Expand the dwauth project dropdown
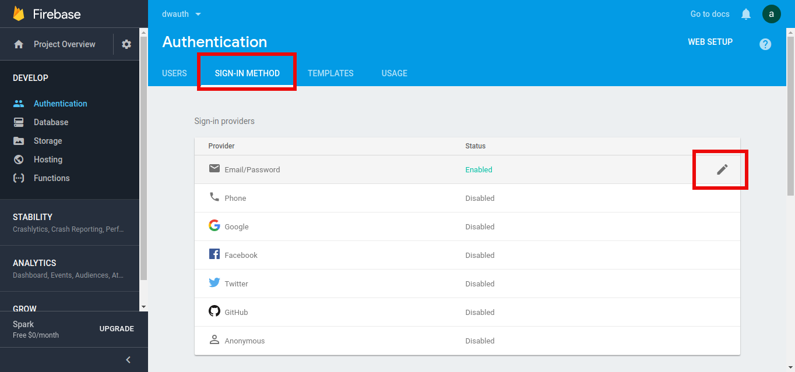Viewport: 795px width, 372px height. coord(181,14)
